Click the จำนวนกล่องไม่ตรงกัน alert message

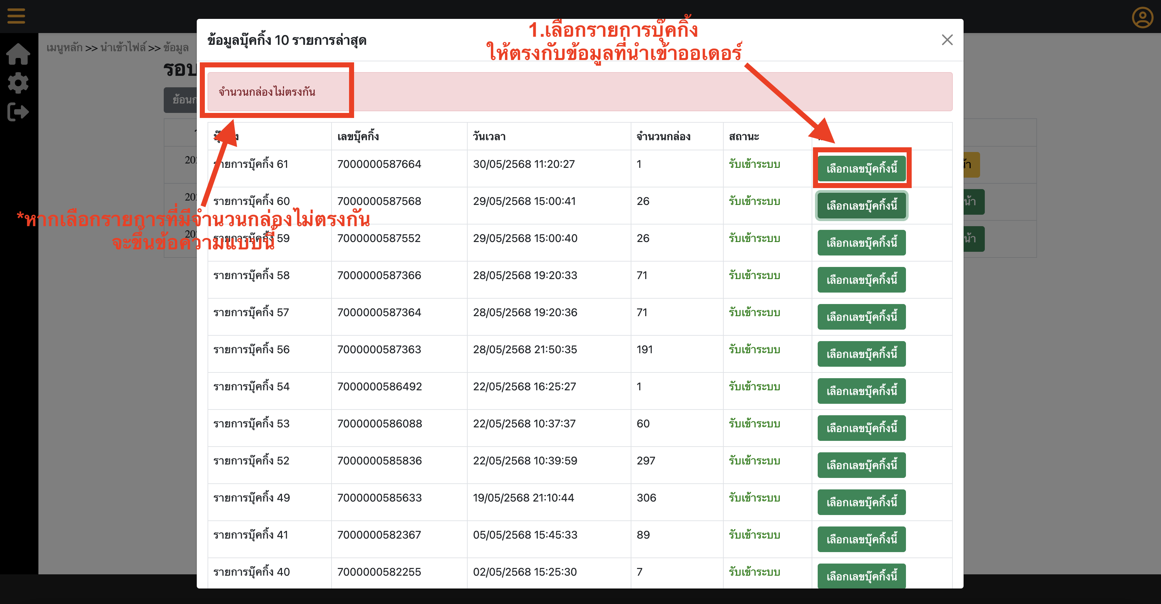pyautogui.click(x=267, y=92)
